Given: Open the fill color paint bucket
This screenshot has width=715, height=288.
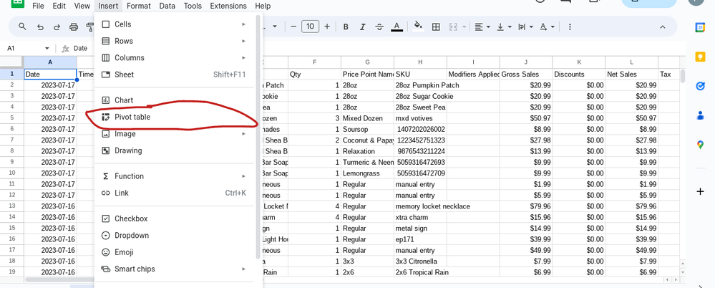Looking at the screenshot, I should coord(418,27).
